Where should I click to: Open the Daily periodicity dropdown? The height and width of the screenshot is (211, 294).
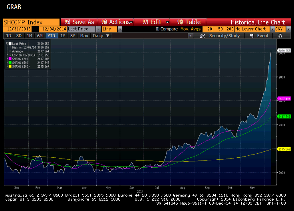pyautogui.click(x=101, y=36)
